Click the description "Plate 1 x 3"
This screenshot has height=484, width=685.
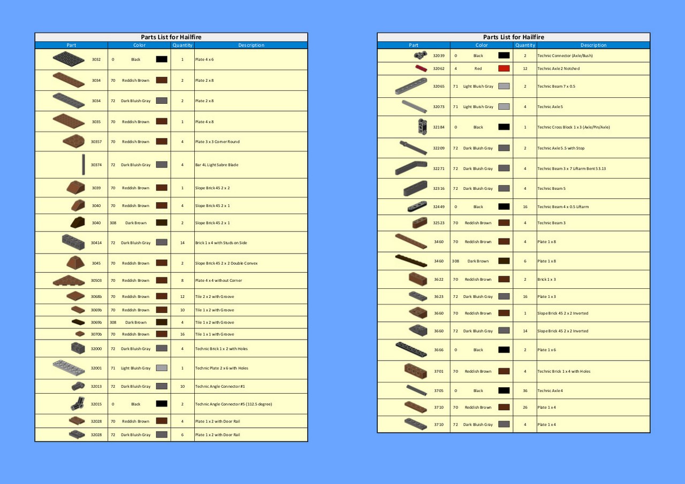pyautogui.click(x=546, y=297)
